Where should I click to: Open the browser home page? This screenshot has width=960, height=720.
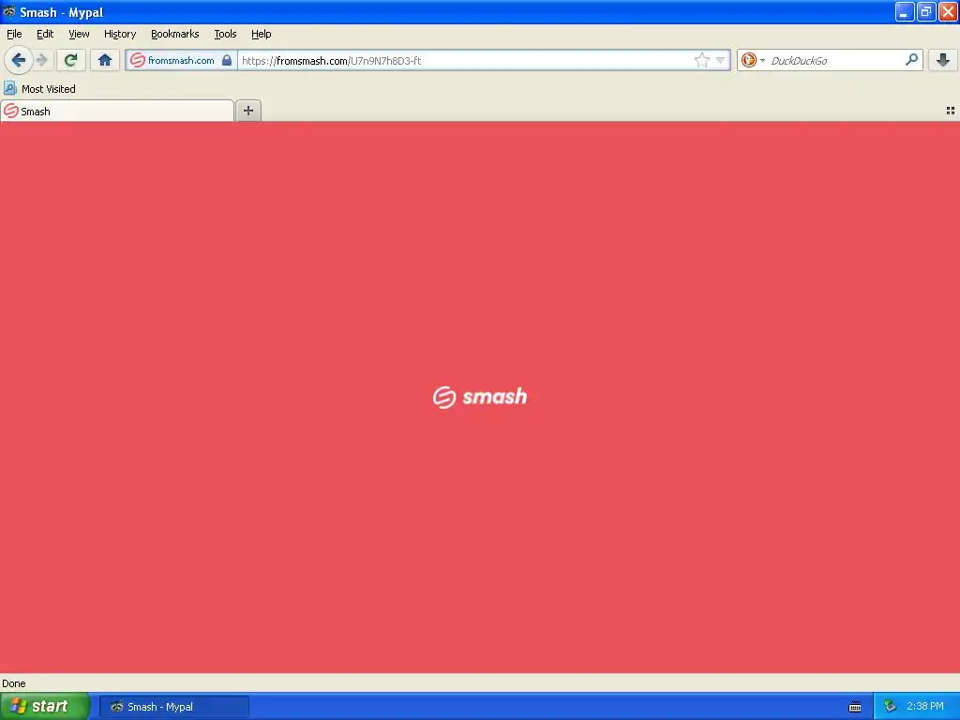tap(105, 60)
